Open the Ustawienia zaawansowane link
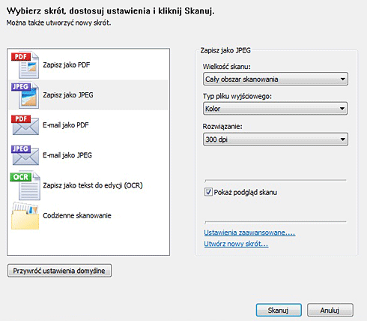Screen dimensions: 367x321 point(249,232)
